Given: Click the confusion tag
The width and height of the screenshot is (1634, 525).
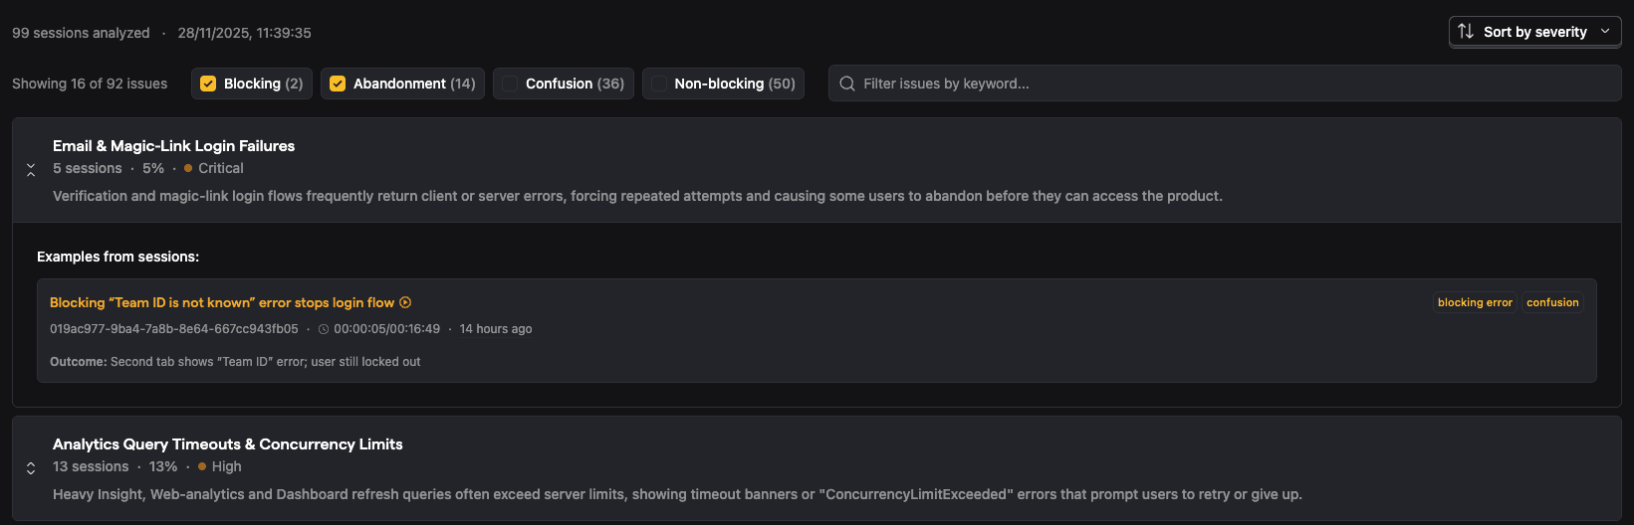Looking at the screenshot, I should (1552, 302).
